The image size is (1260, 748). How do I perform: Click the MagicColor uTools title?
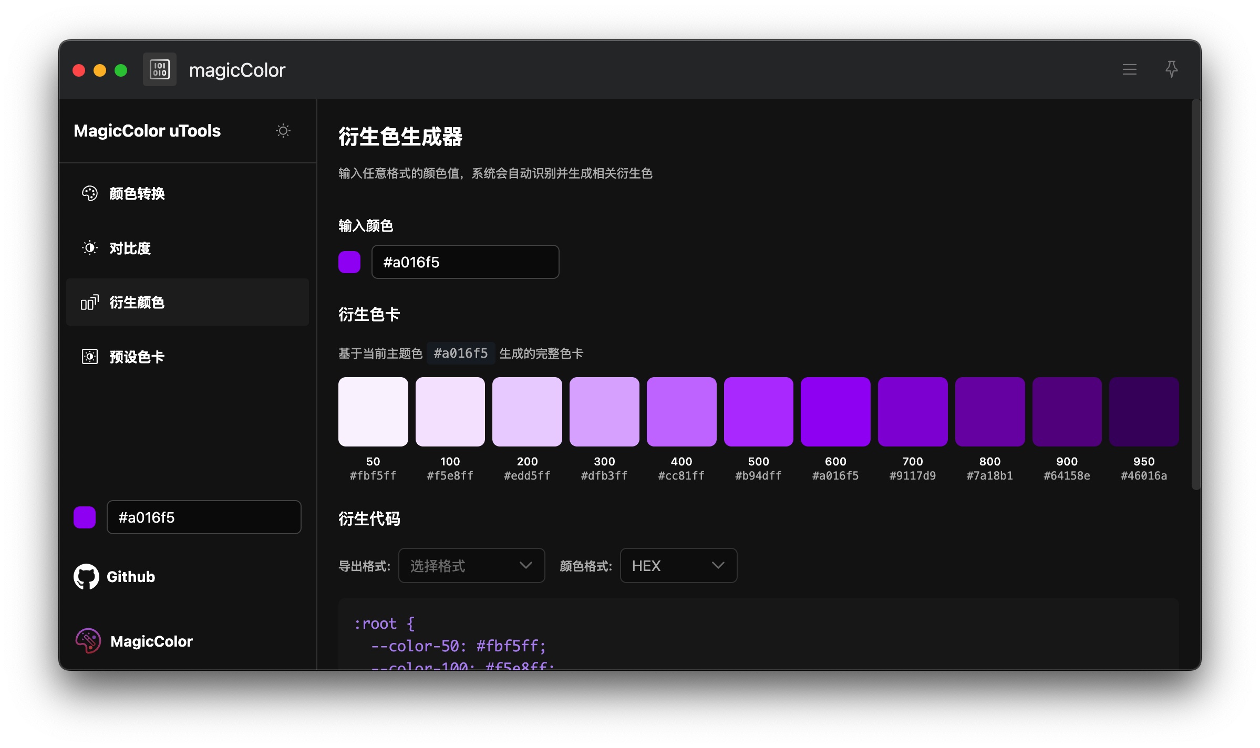[x=147, y=131]
